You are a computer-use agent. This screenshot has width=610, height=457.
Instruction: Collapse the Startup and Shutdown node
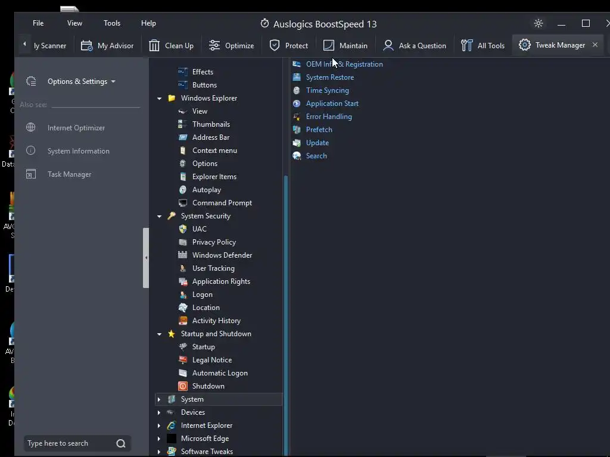(159, 334)
